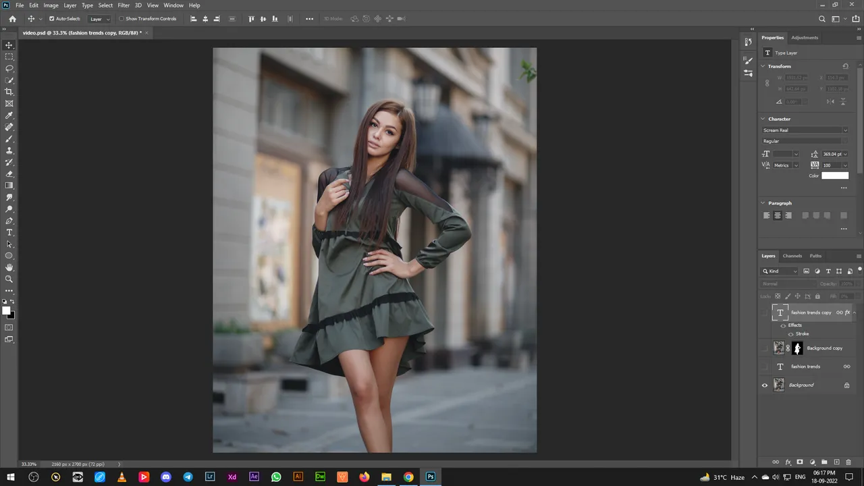Select the Horizontal Type tool
864x486 pixels.
click(x=9, y=232)
